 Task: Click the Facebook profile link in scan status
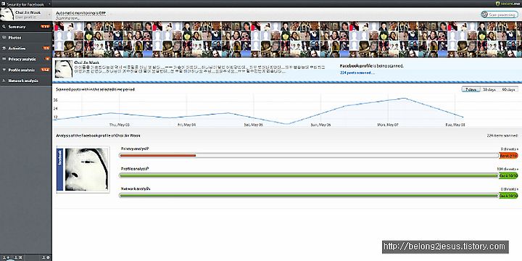click(x=356, y=66)
